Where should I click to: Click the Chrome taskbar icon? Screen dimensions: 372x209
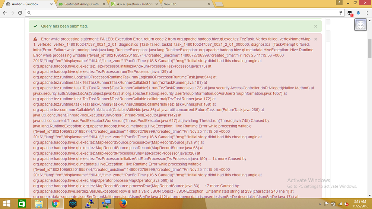pos(56,203)
